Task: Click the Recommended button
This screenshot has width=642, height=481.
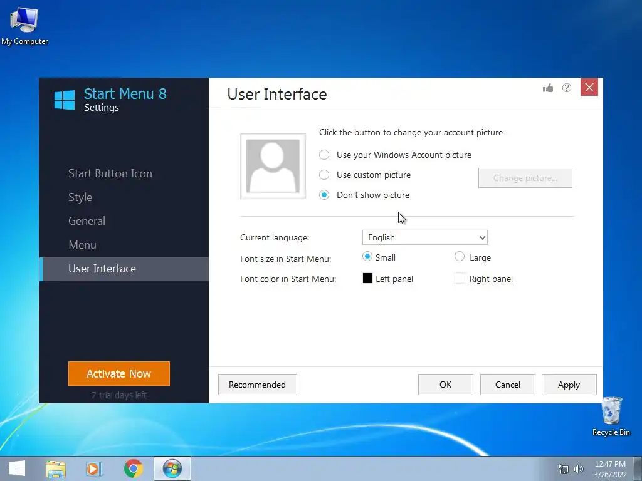Action: (x=258, y=385)
